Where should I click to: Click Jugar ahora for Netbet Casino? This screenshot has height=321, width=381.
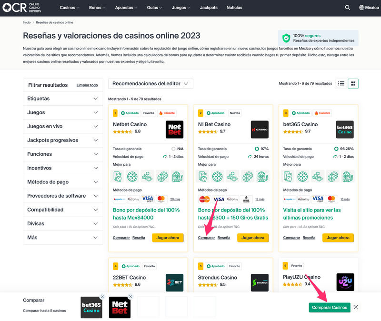[168, 238]
